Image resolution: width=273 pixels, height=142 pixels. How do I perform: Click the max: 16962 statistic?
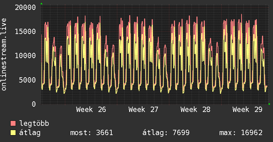[x=241, y=133]
